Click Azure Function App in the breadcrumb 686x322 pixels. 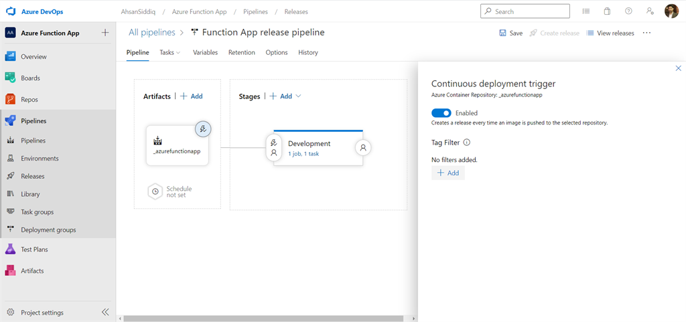pos(200,12)
